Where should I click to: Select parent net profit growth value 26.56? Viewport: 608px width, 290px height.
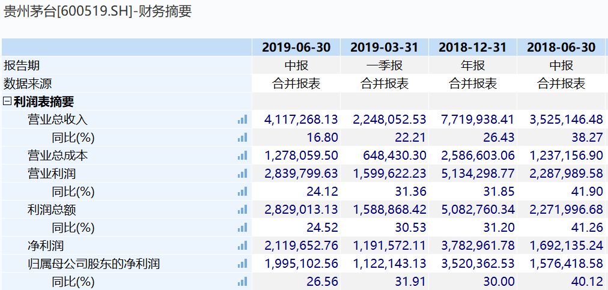(322, 282)
